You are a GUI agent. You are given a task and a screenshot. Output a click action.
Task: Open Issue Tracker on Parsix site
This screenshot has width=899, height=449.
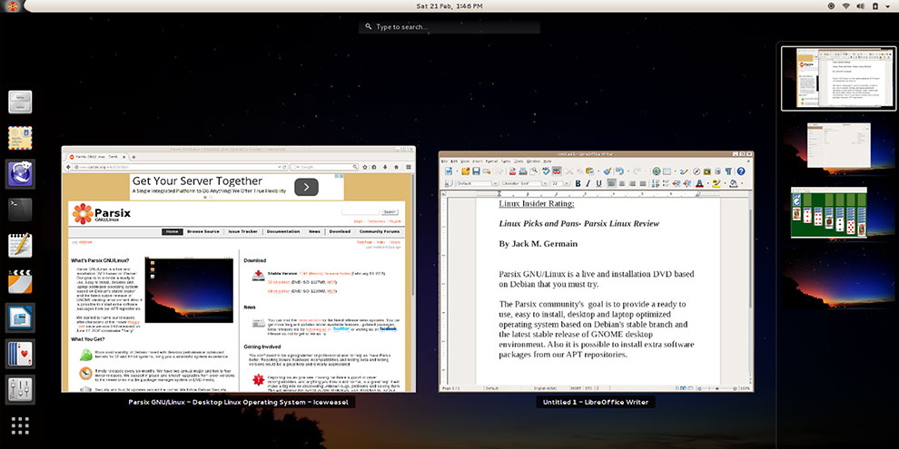(x=242, y=231)
